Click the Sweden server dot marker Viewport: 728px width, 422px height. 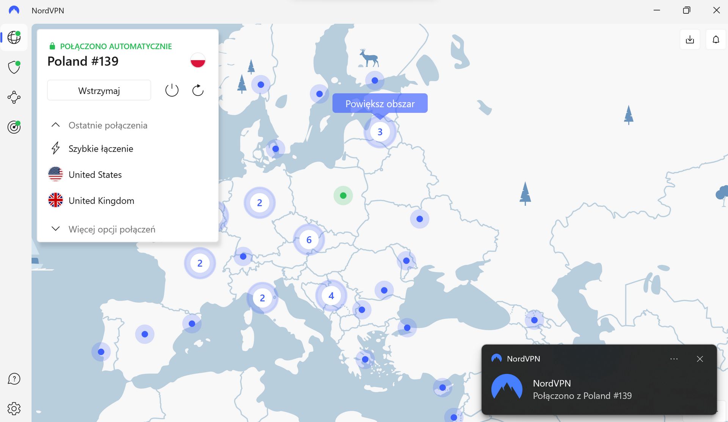pos(320,94)
